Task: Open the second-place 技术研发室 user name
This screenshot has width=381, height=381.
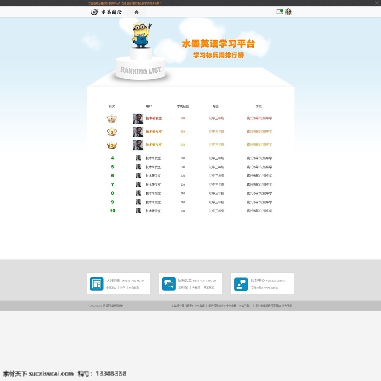Action: [x=154, y=131]
